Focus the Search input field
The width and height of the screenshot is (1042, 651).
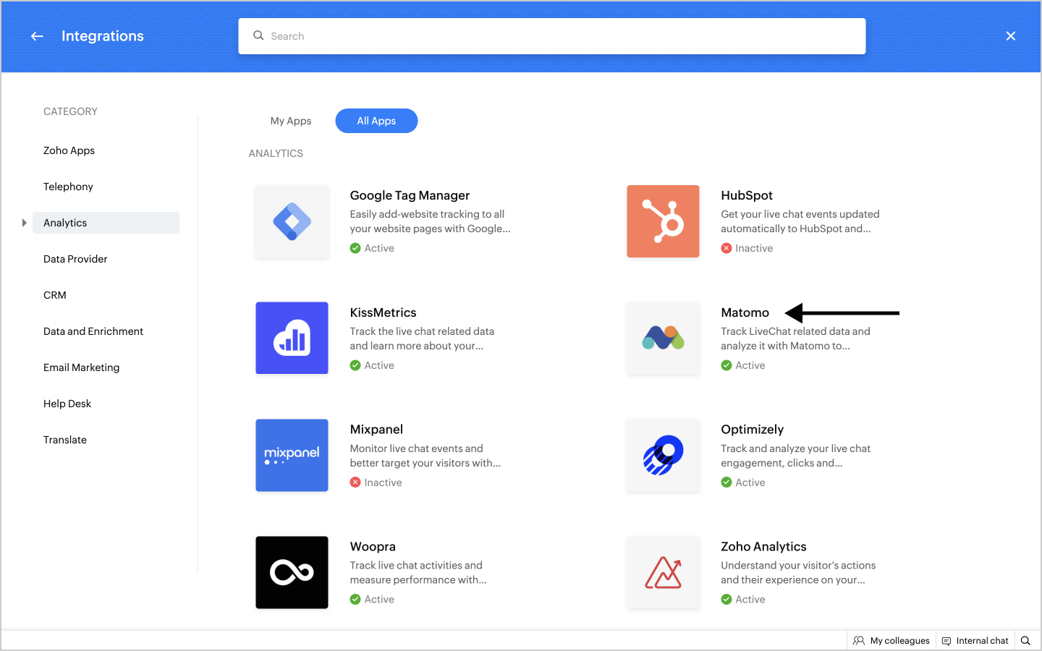pos(552,36)
